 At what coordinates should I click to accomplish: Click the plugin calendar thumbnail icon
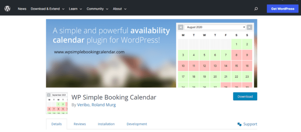(57, 103)
